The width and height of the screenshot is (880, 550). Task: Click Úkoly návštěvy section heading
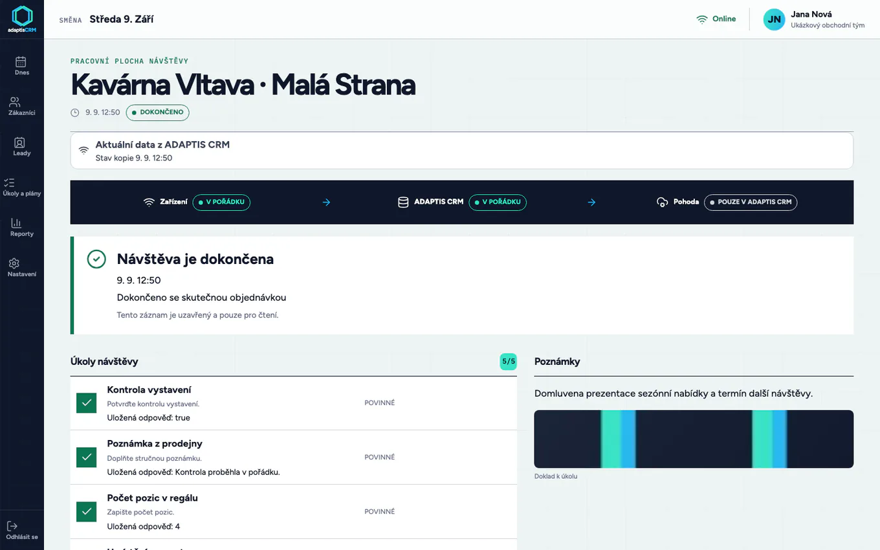[104, 362]
